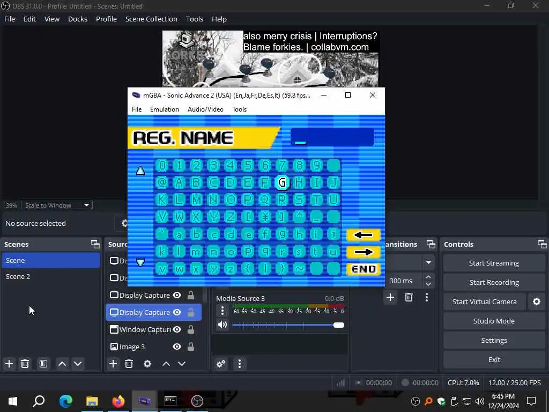This screenshot has height=412, width=549.
Task: Open the OBS Edit menu
Action: click(x=30, y=19)
